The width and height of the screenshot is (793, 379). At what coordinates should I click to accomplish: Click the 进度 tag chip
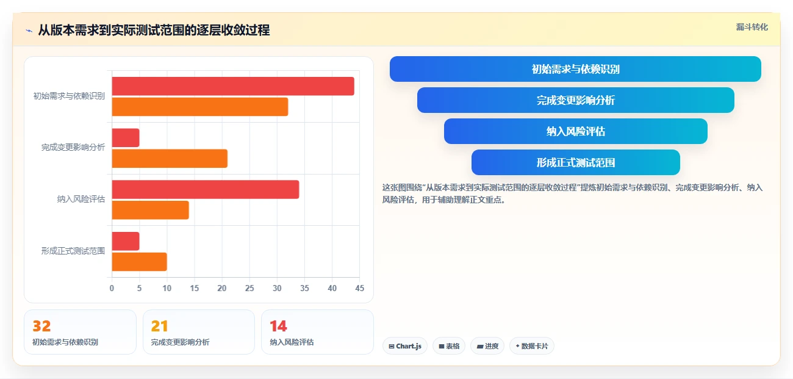coord(487,346)
